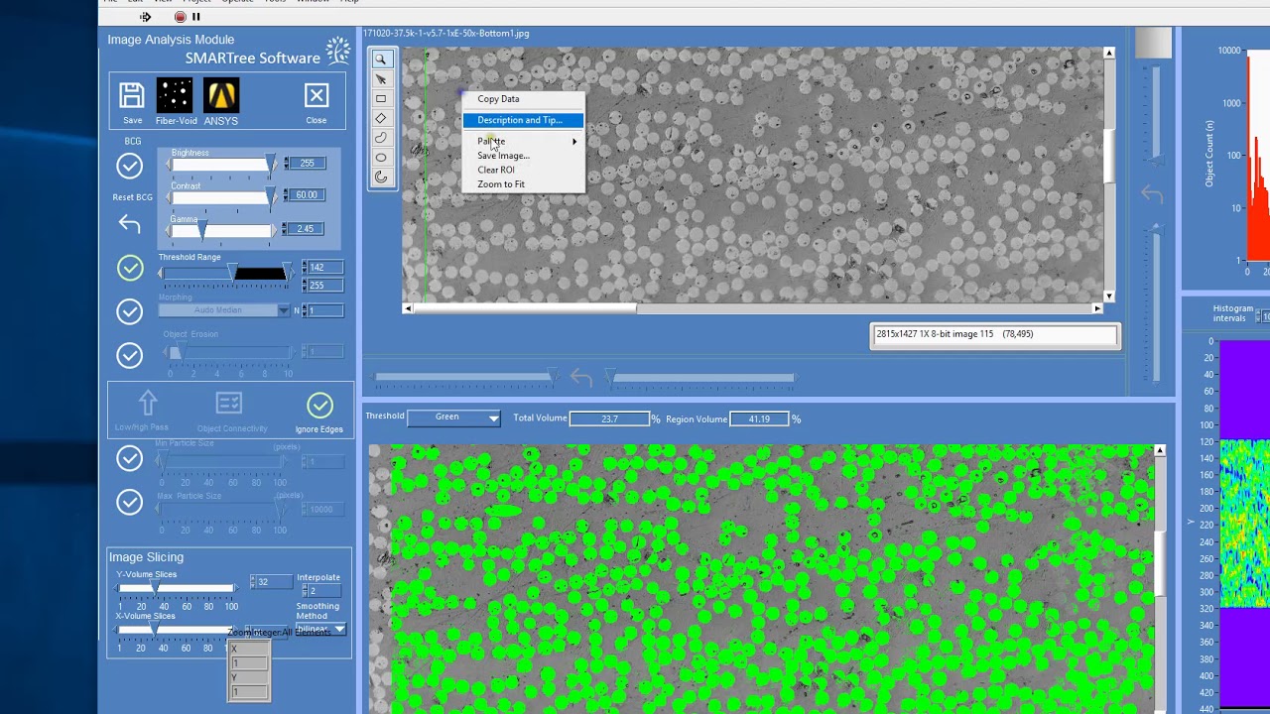Toggle the Threshold Range green checkmark
Viewport: 1270px width, 714px height.
click(x=130, y=268)
